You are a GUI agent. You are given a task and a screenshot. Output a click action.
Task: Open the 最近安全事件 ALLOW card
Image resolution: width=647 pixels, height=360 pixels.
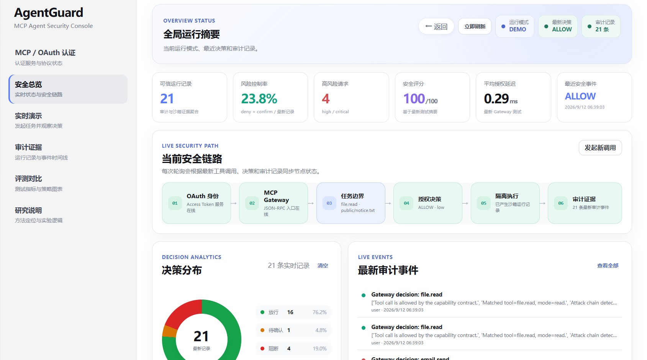595,98
